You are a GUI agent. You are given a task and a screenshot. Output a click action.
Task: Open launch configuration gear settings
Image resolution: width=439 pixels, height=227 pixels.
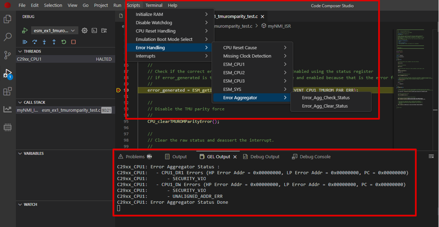84,31
